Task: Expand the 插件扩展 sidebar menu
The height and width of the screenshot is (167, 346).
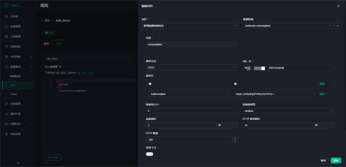Action: coord(18,114)
